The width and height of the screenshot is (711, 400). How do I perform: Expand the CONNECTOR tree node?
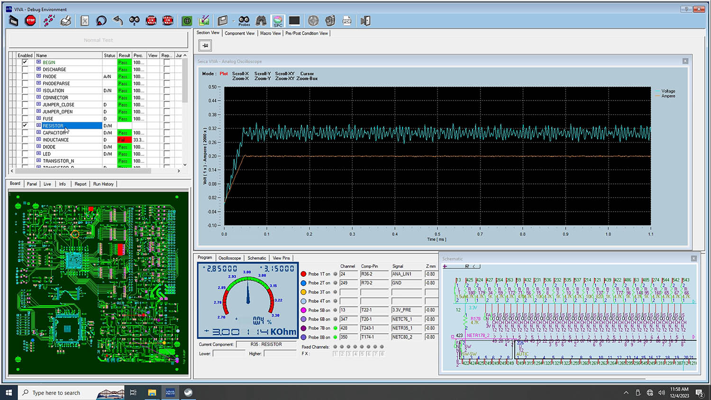tap(39, 98)
